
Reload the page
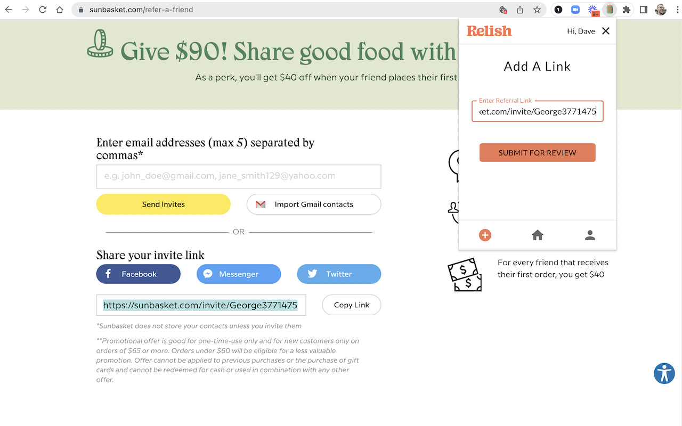click(42, 10)
